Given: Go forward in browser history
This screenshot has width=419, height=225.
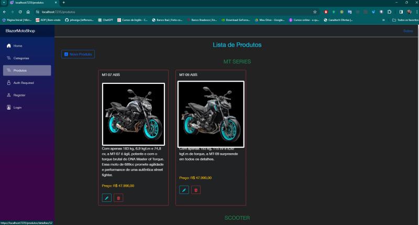Looking at the screenshot, I should pos(12,12).
